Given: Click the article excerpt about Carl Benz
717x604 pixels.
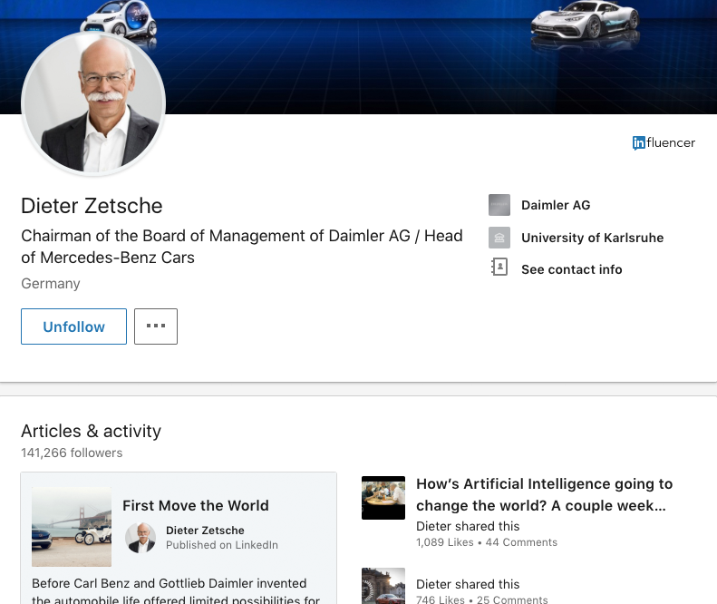Looking at the screenshot, I should [176, 590].
